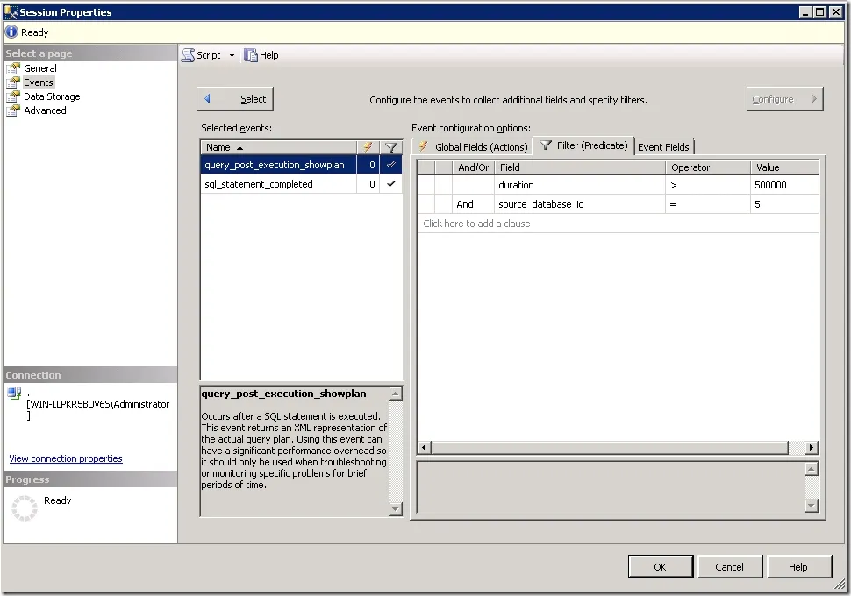This screenshot has height=596, width=851.
Task: Click the funnel icon on Filter tab
Action: click(x=546, y=145)
